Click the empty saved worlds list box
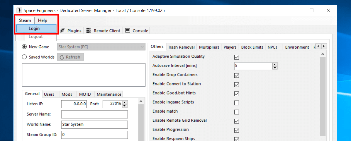Screen dimensions: 351x141 point(84,75)
